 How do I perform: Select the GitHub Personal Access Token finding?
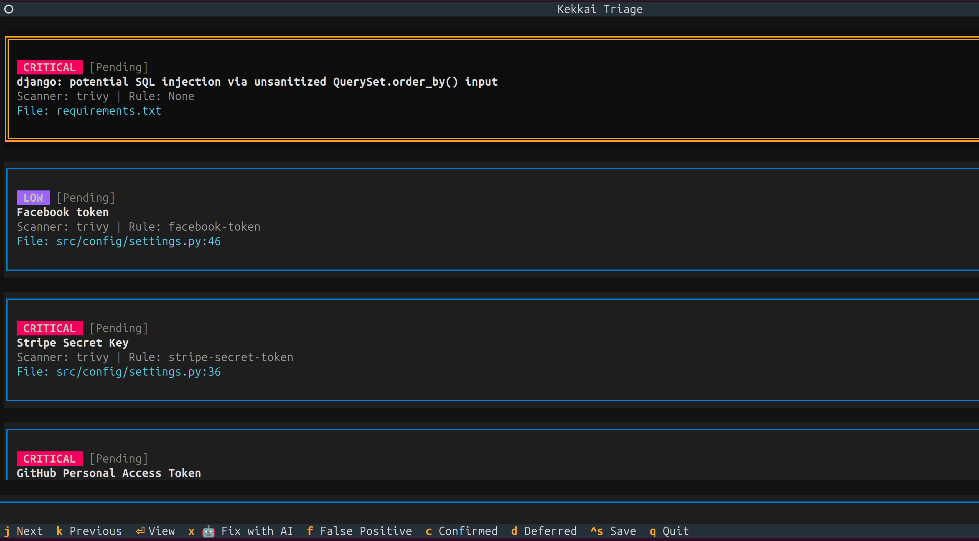[109, 473]
